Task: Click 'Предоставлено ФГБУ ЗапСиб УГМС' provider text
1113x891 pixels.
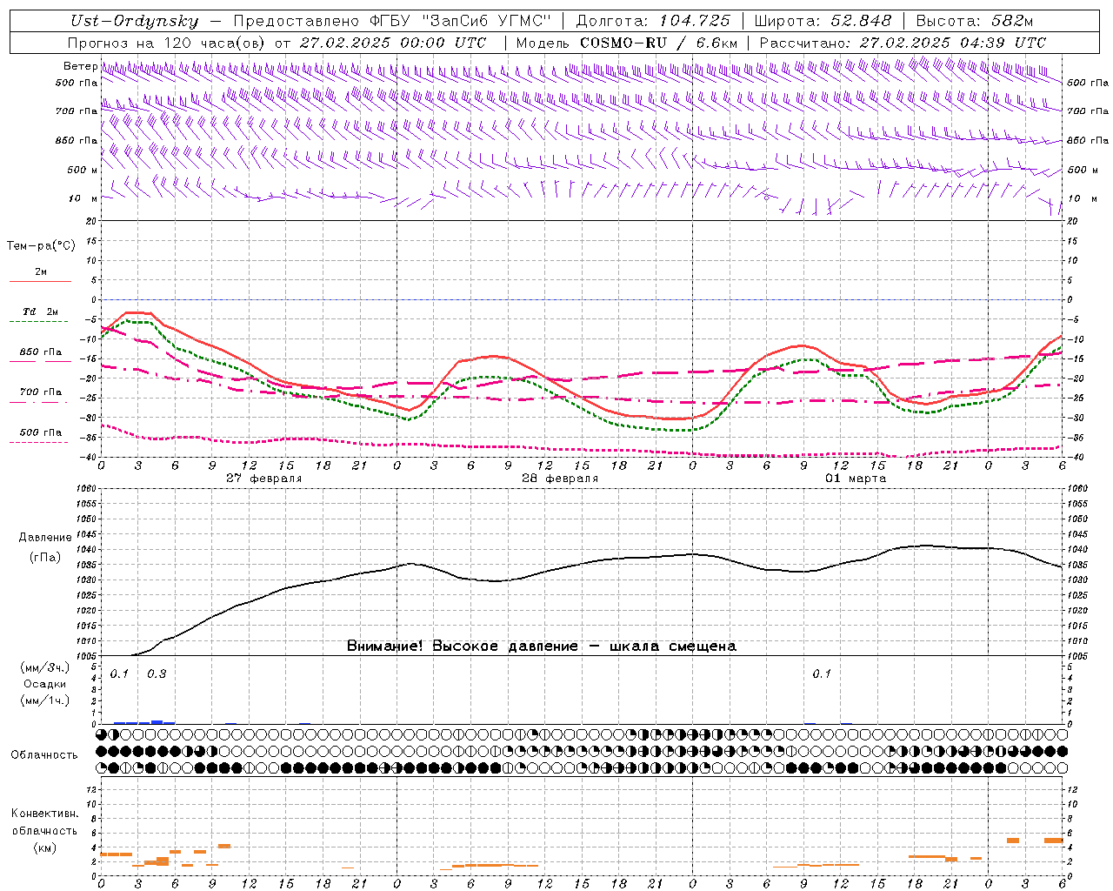Action: click(x=391, y=21)
